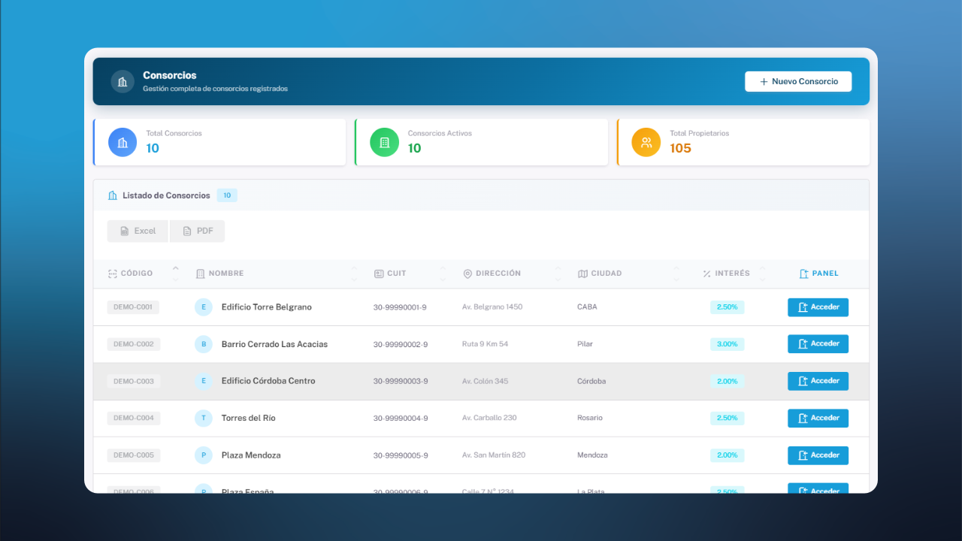Click the CUIT 30-99990001-9
962x541 pixels.
(401, 307)
